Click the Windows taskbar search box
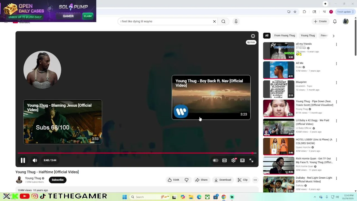The height and width of the screenshot is (201, 357). click(x=150, y=197)
